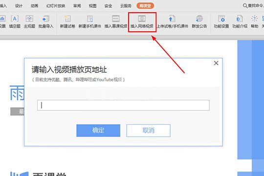Click the 帮助 help icon
This screenshot has width=264, height=176.
[x=254, y=19]
